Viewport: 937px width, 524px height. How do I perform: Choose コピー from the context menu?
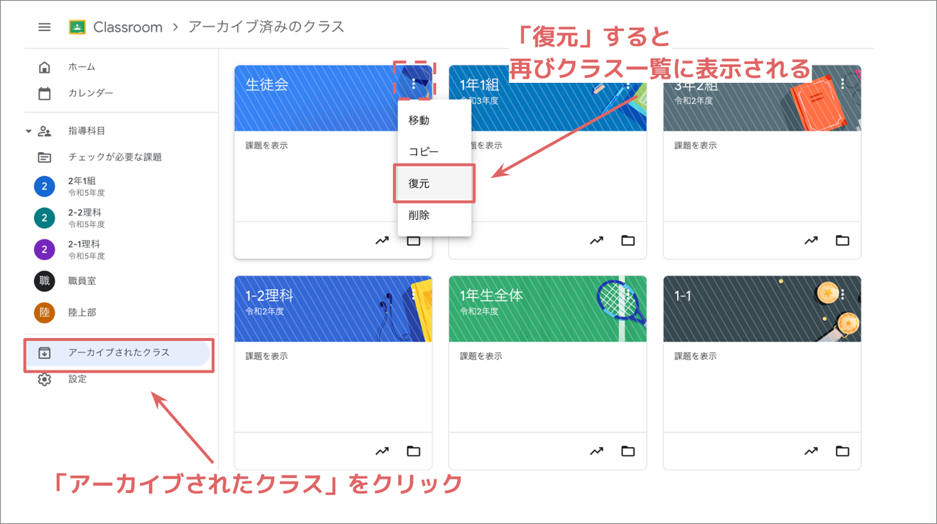point(435,152)
